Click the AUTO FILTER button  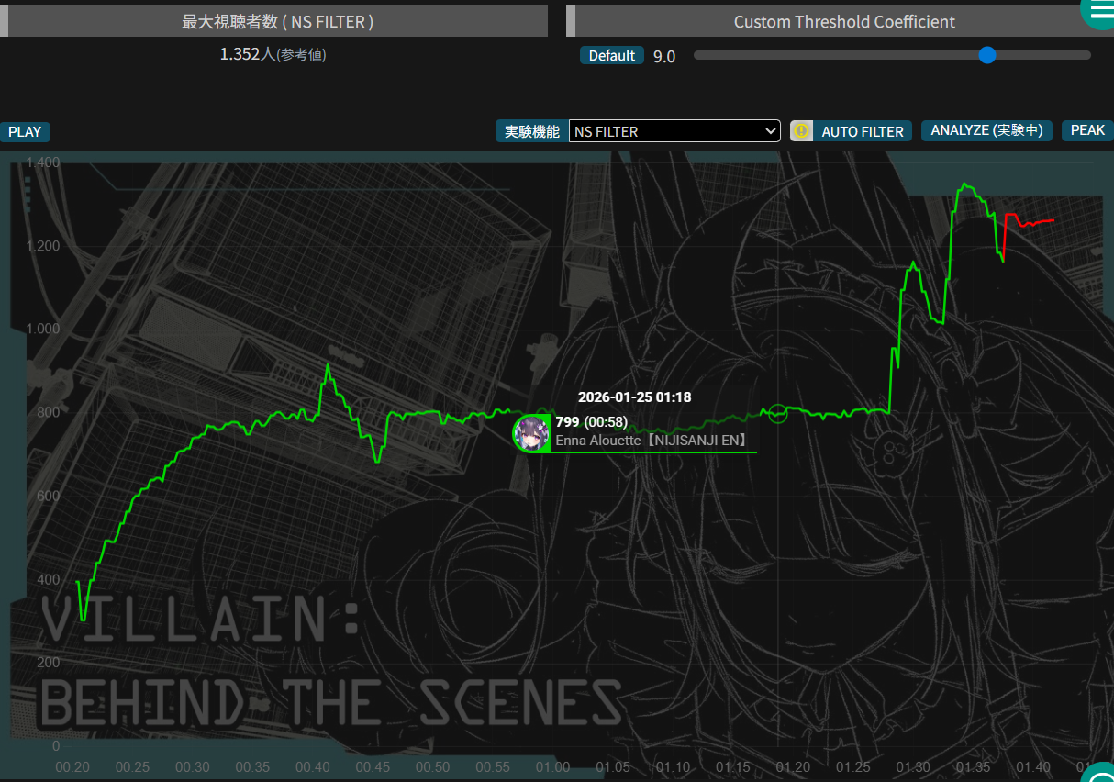click(863, 131)
